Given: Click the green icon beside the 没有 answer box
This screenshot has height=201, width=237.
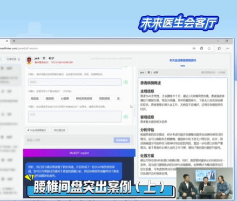Looking at the screenshot, I should (126, 117).
